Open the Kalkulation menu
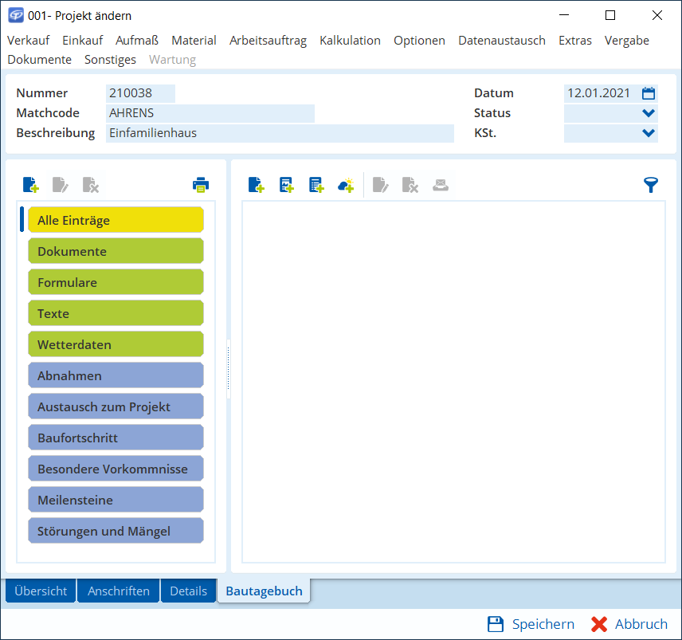Screen dimensions: 682x640 (350, 41)
